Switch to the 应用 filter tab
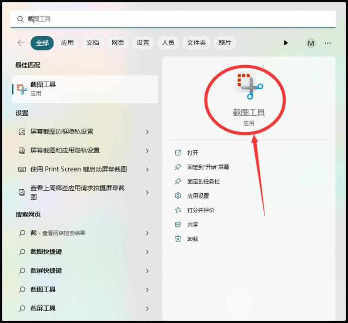348x323 pixels. (67, 43)
